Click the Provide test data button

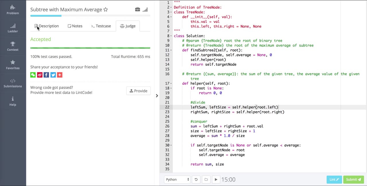(x=138, y=91)
